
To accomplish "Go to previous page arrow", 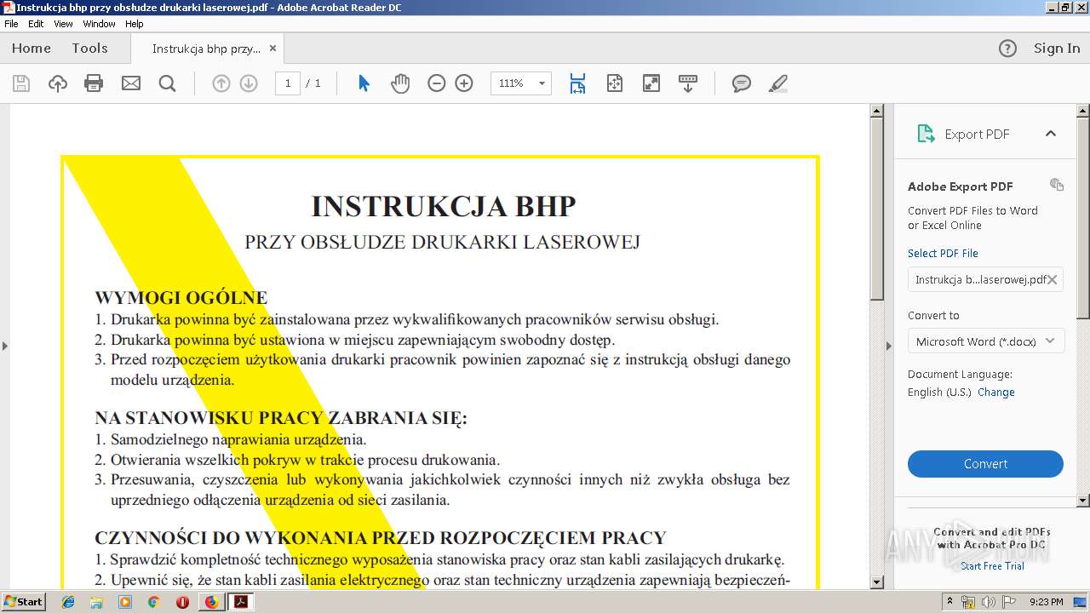I will pyautogui.click(x=221, y=83).
